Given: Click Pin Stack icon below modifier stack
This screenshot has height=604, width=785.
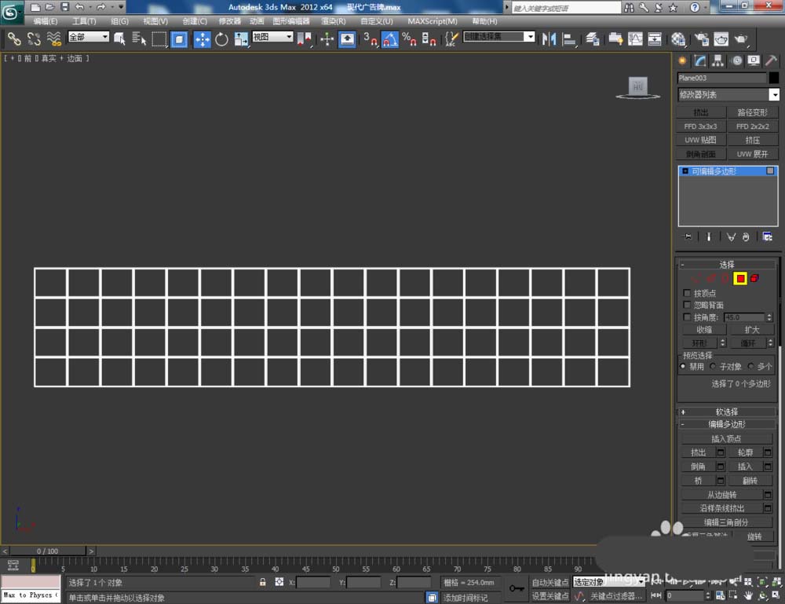Looking at the screenshot, I should coord(688,236).
